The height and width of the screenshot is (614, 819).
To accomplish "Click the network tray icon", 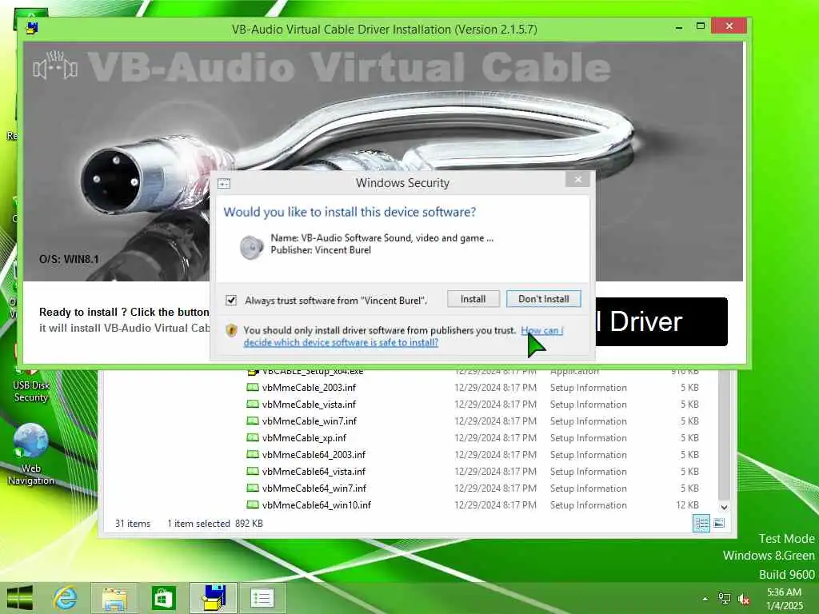I will click(x=725, y=599).
